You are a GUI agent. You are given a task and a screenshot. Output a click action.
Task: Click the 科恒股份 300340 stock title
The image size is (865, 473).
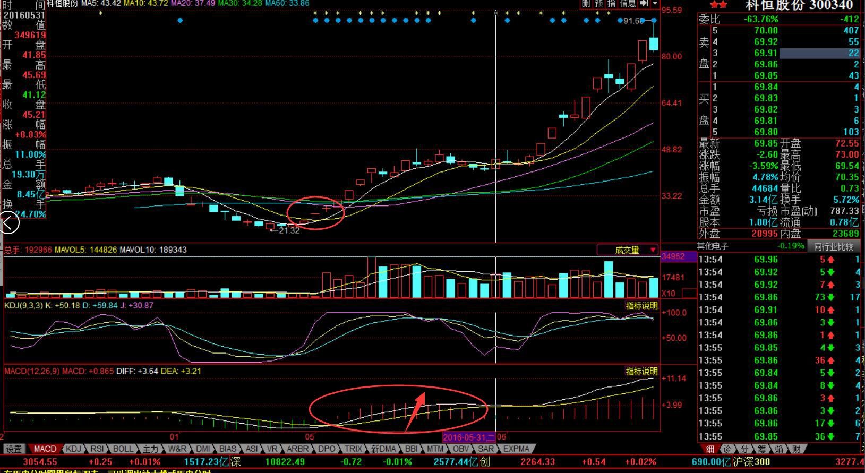pyautogui.click(x=799, y=5)
